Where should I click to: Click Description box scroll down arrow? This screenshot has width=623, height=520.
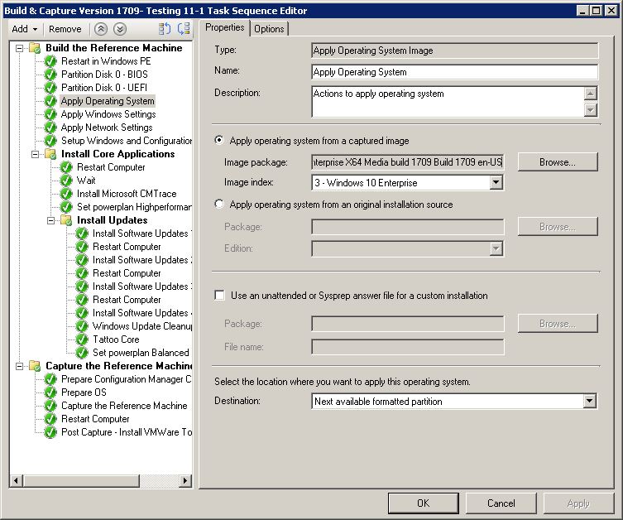[x=591, y=110]
